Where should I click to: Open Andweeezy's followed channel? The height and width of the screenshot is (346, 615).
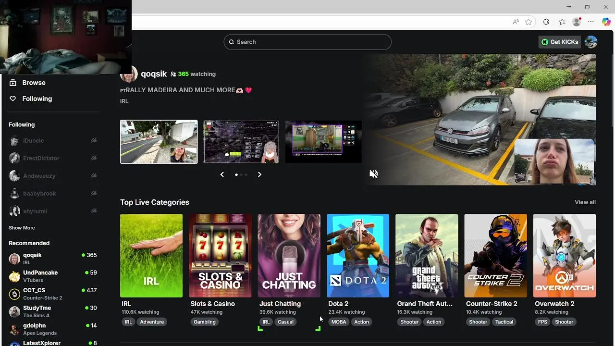coord(53,176)
